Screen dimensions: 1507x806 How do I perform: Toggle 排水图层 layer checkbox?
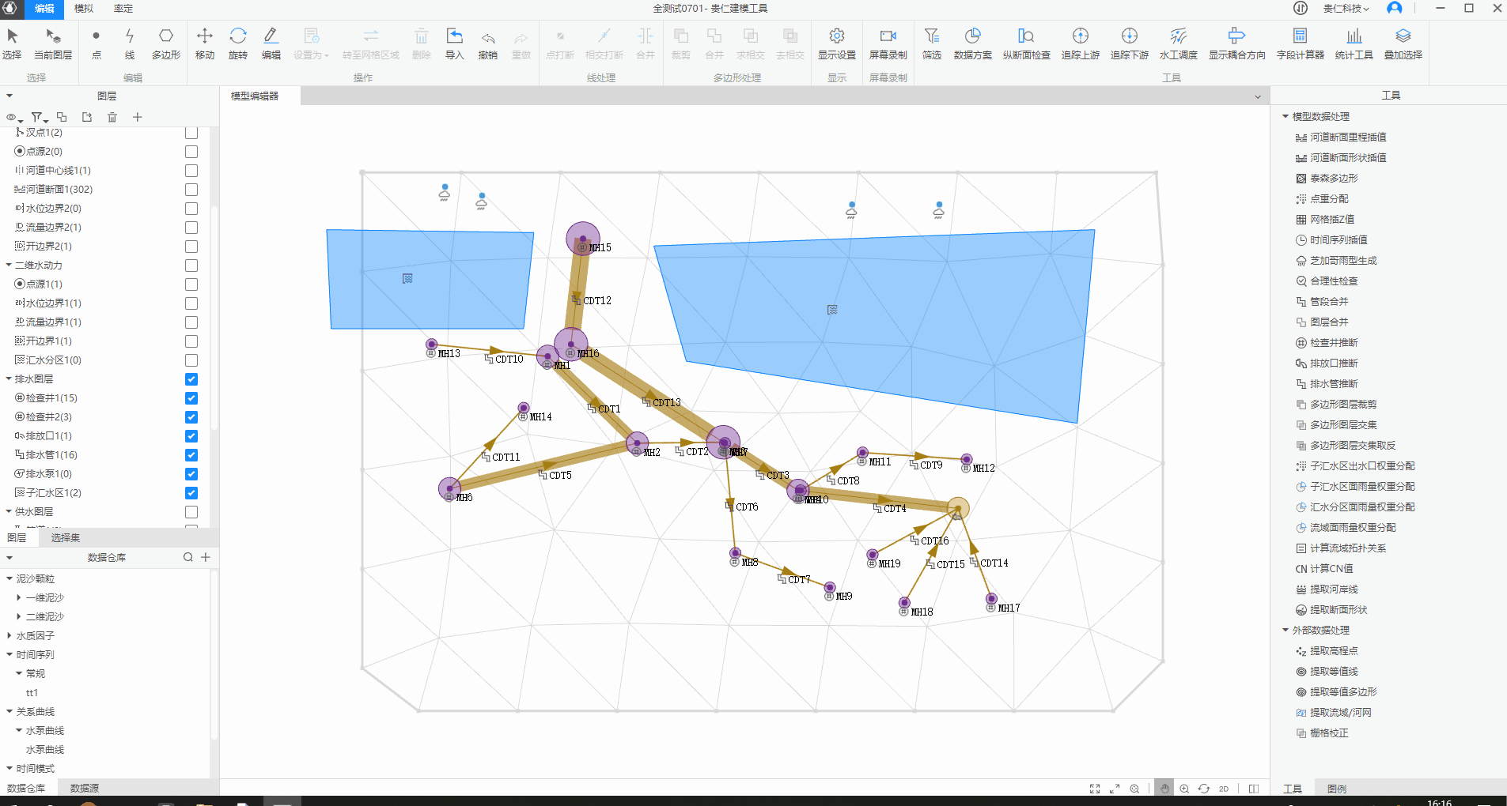click(191, 379)
